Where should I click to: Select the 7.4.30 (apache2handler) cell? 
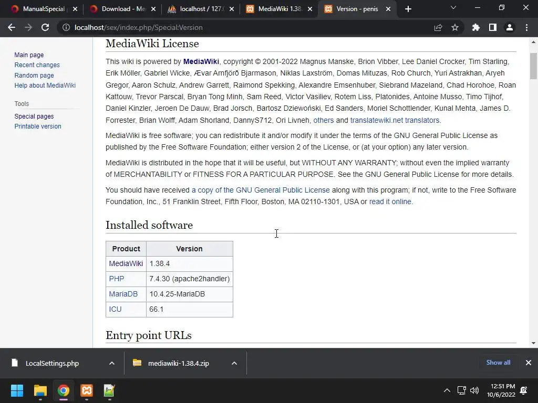(189, 279)
